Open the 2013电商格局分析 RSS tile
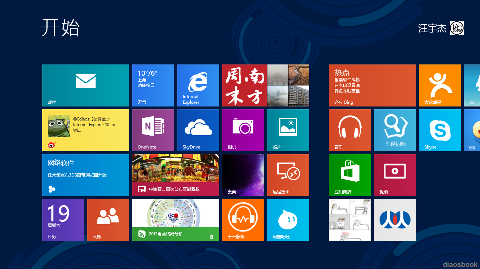Screen dimensions: 480x269 pyautogui.click(x=176, y=220)
